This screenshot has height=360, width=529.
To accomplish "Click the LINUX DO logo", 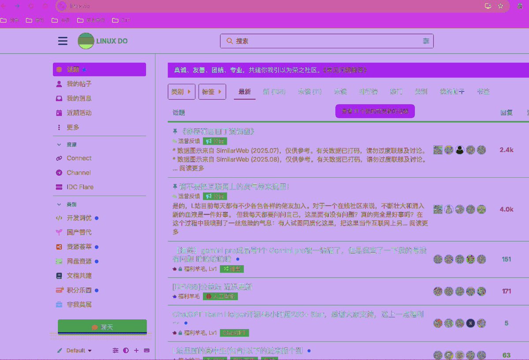I will [x=103, y=41].
